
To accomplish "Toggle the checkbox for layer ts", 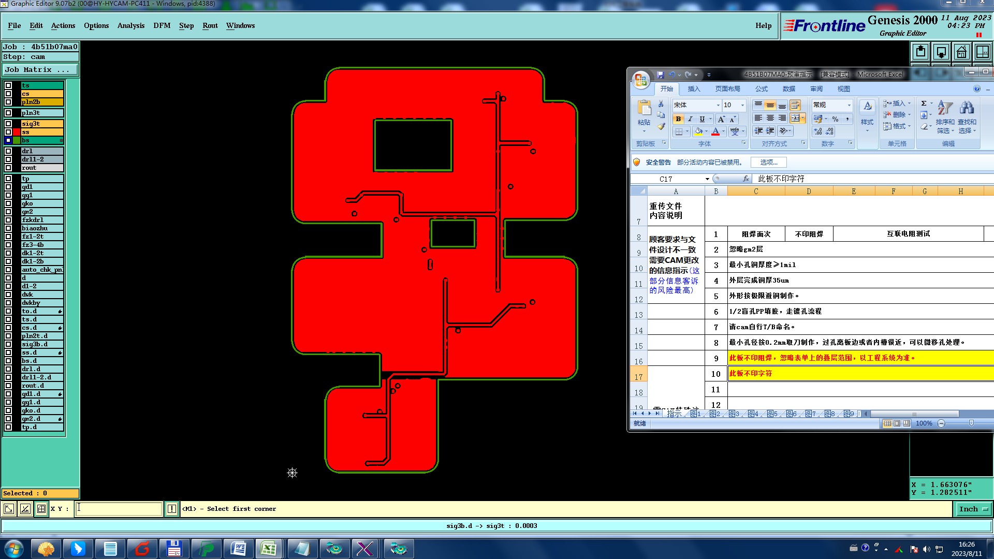I will click(x=8, y=86).
